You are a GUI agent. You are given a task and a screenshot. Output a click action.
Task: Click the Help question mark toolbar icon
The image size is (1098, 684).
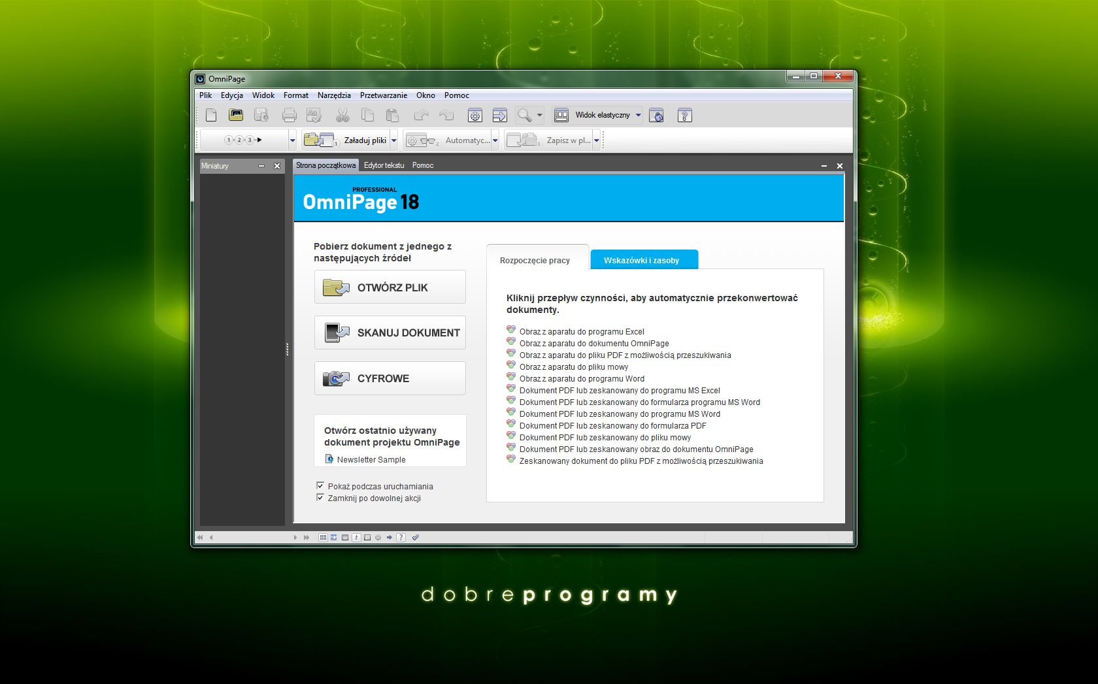pyautogui.click(x=684, y=116)
